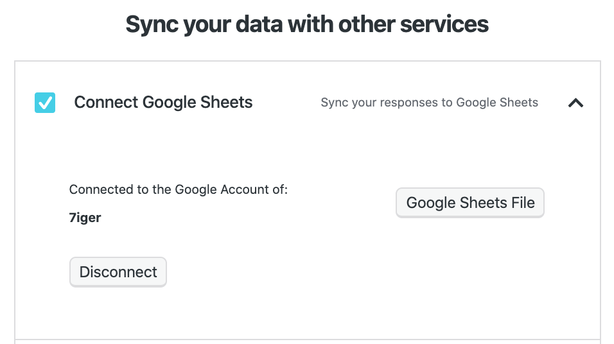This screenshot has width=614, height=344.
Task: Disconnect the linked Google account
Action: pyautogui.click(x=118, y=272)
